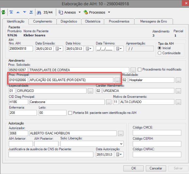
Task: Click the AIH Posterior field
Action: 46,144
